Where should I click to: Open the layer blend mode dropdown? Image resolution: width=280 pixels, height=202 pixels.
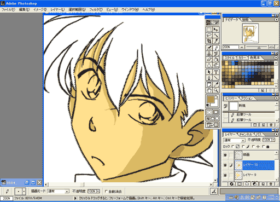click(243, 140)
